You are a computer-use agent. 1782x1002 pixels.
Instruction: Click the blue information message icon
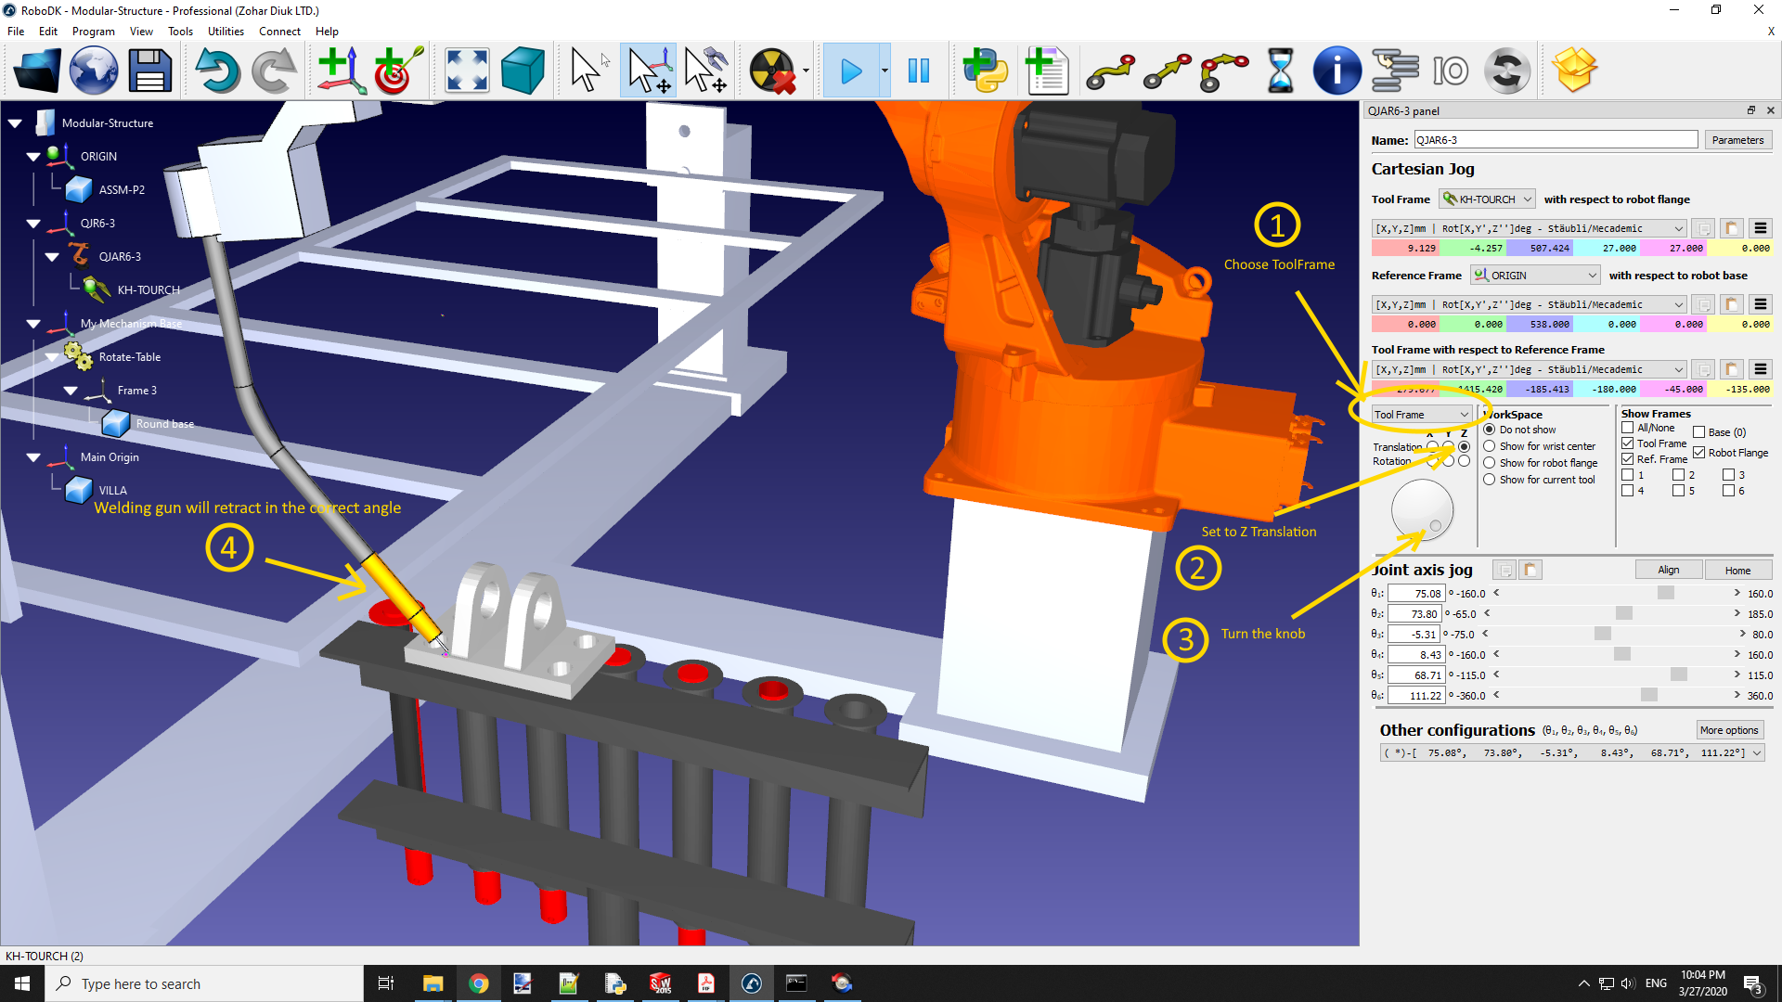tap(1336, 71)
